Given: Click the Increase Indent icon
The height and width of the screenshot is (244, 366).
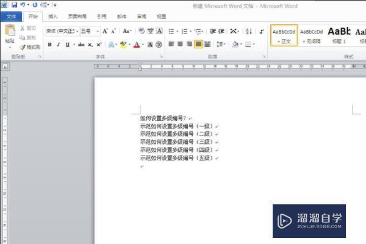Looking at the screenshot, I should point(221,31).
